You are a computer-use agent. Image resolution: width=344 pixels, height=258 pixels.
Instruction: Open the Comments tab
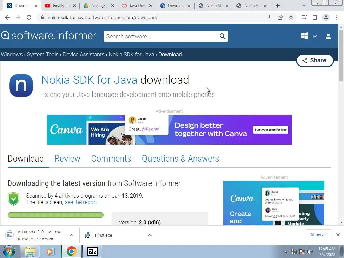tap(111, 159)
